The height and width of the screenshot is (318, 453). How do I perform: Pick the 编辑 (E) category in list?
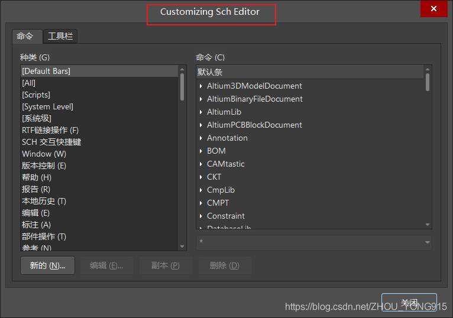(100, 213)
